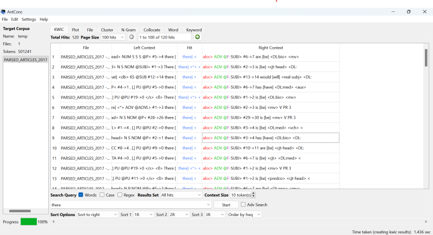433x235 pixels.
Task: Switch to the N-Gram tab
Action: [128, 30]
